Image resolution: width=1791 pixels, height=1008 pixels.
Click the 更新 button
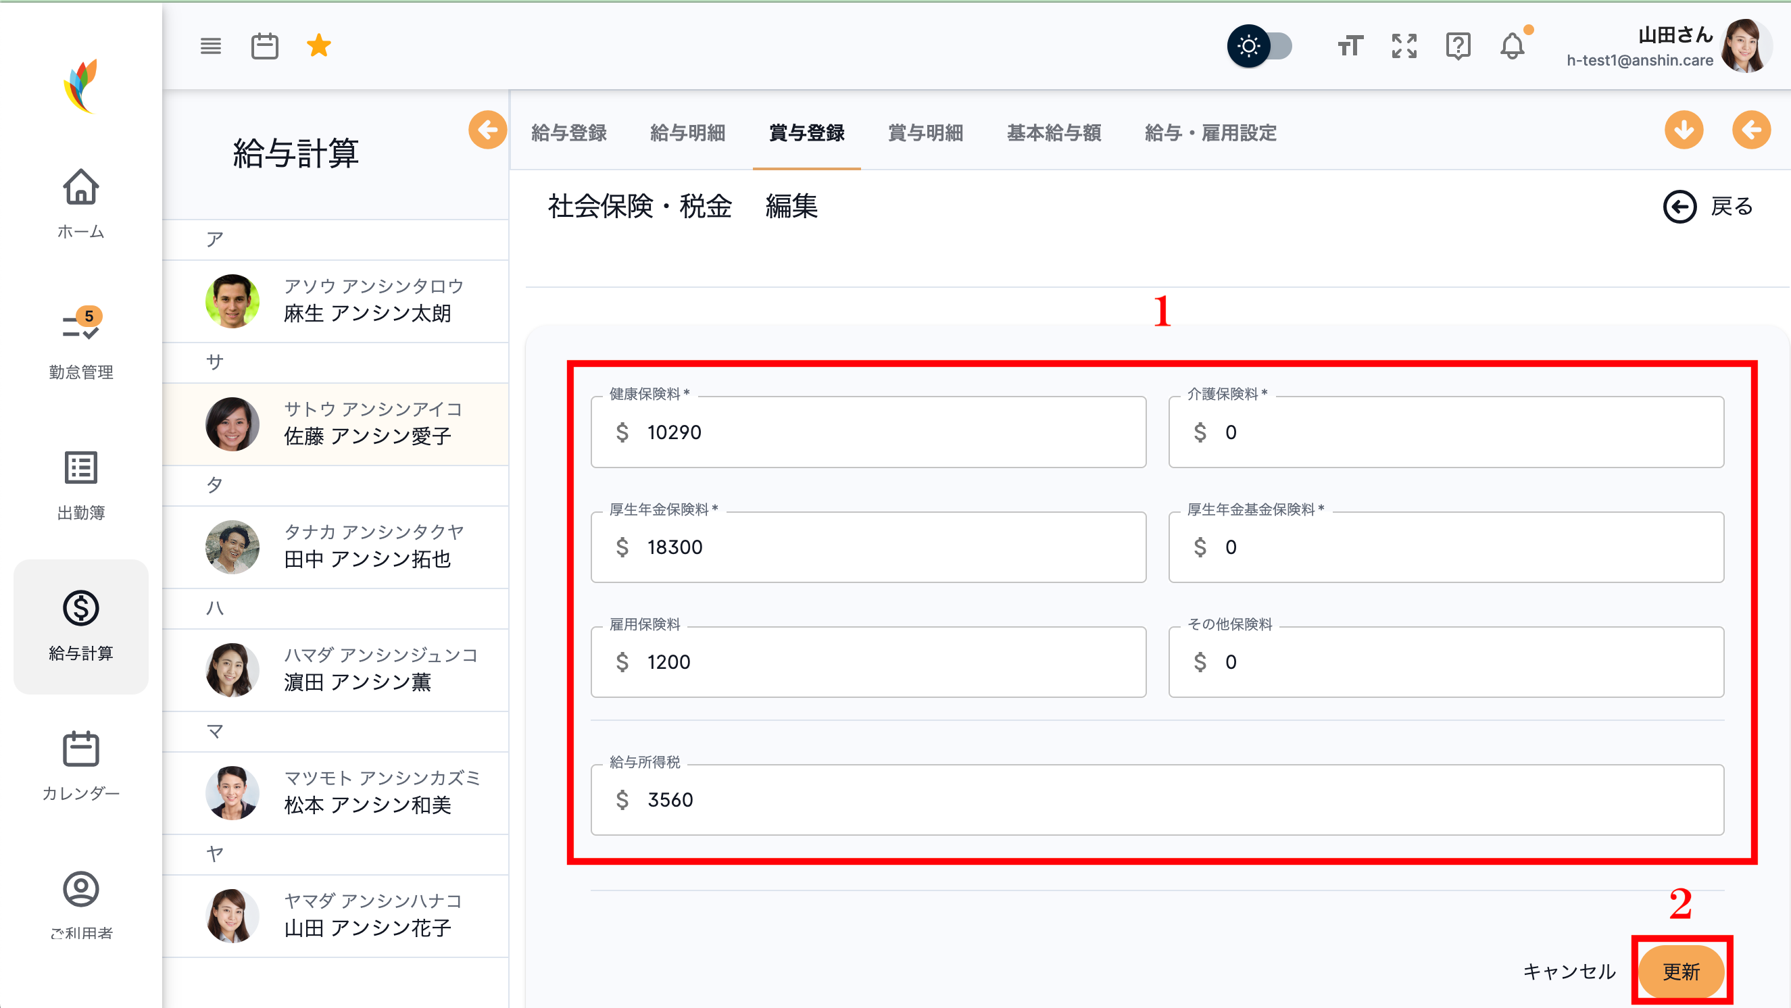pyautogui.click(x=1681, y=971)
